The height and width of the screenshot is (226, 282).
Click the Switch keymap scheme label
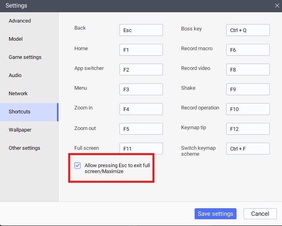(199, 151)
